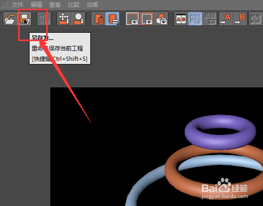This screenshot has width=263, height=206.
Task: Click the dotted grip icon beside 文件
Action: (x=4, y=4)
